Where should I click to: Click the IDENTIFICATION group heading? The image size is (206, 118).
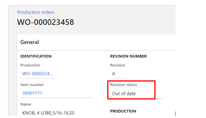coord(36,56)
